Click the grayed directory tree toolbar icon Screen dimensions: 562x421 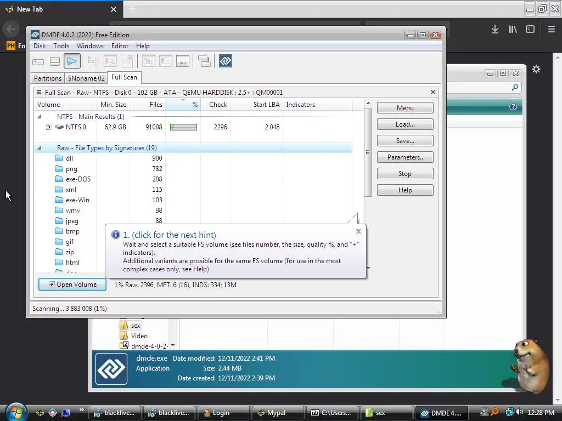click(x=148, y=61)
